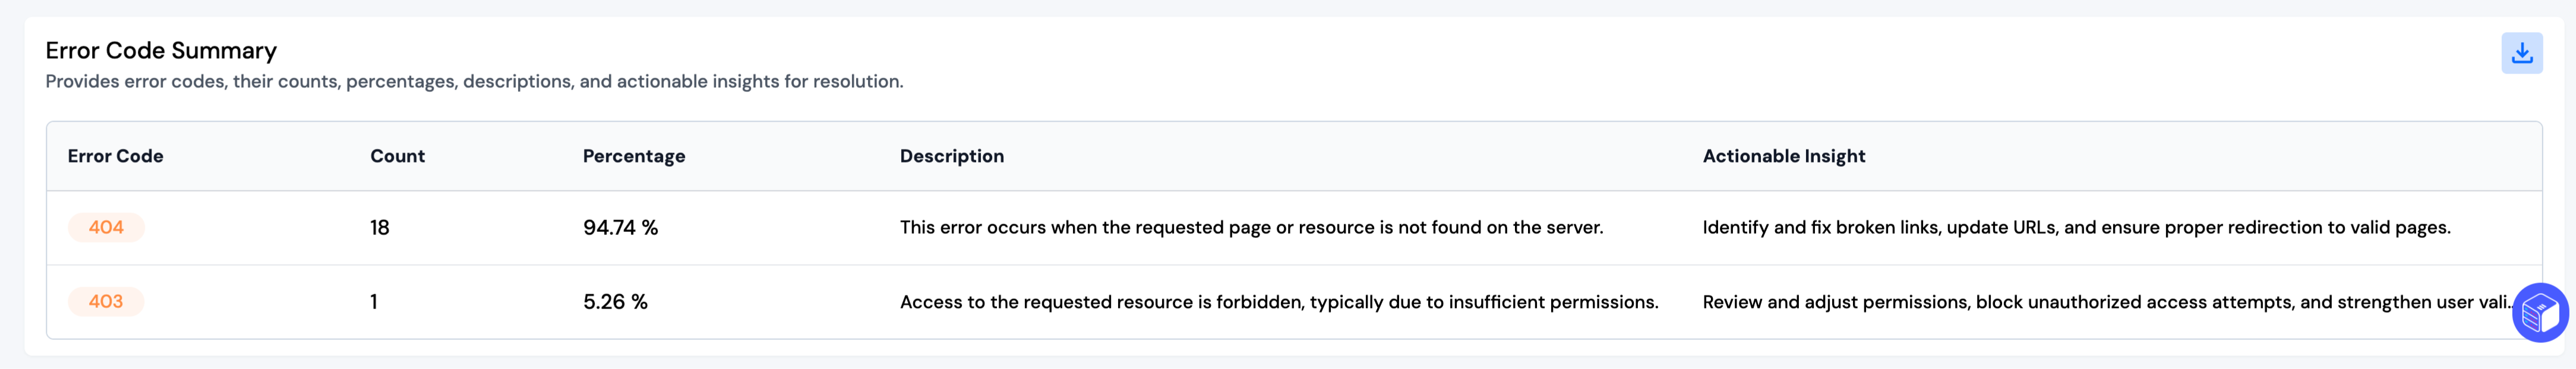Click the 403 forbidden access description

pos(1278,301)
